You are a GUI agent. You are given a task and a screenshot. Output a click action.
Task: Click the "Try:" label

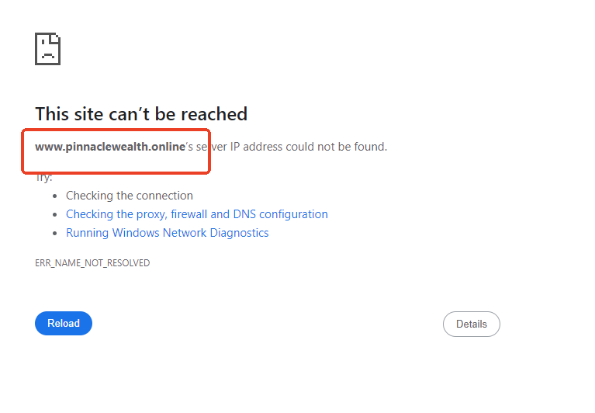point(43,177)
